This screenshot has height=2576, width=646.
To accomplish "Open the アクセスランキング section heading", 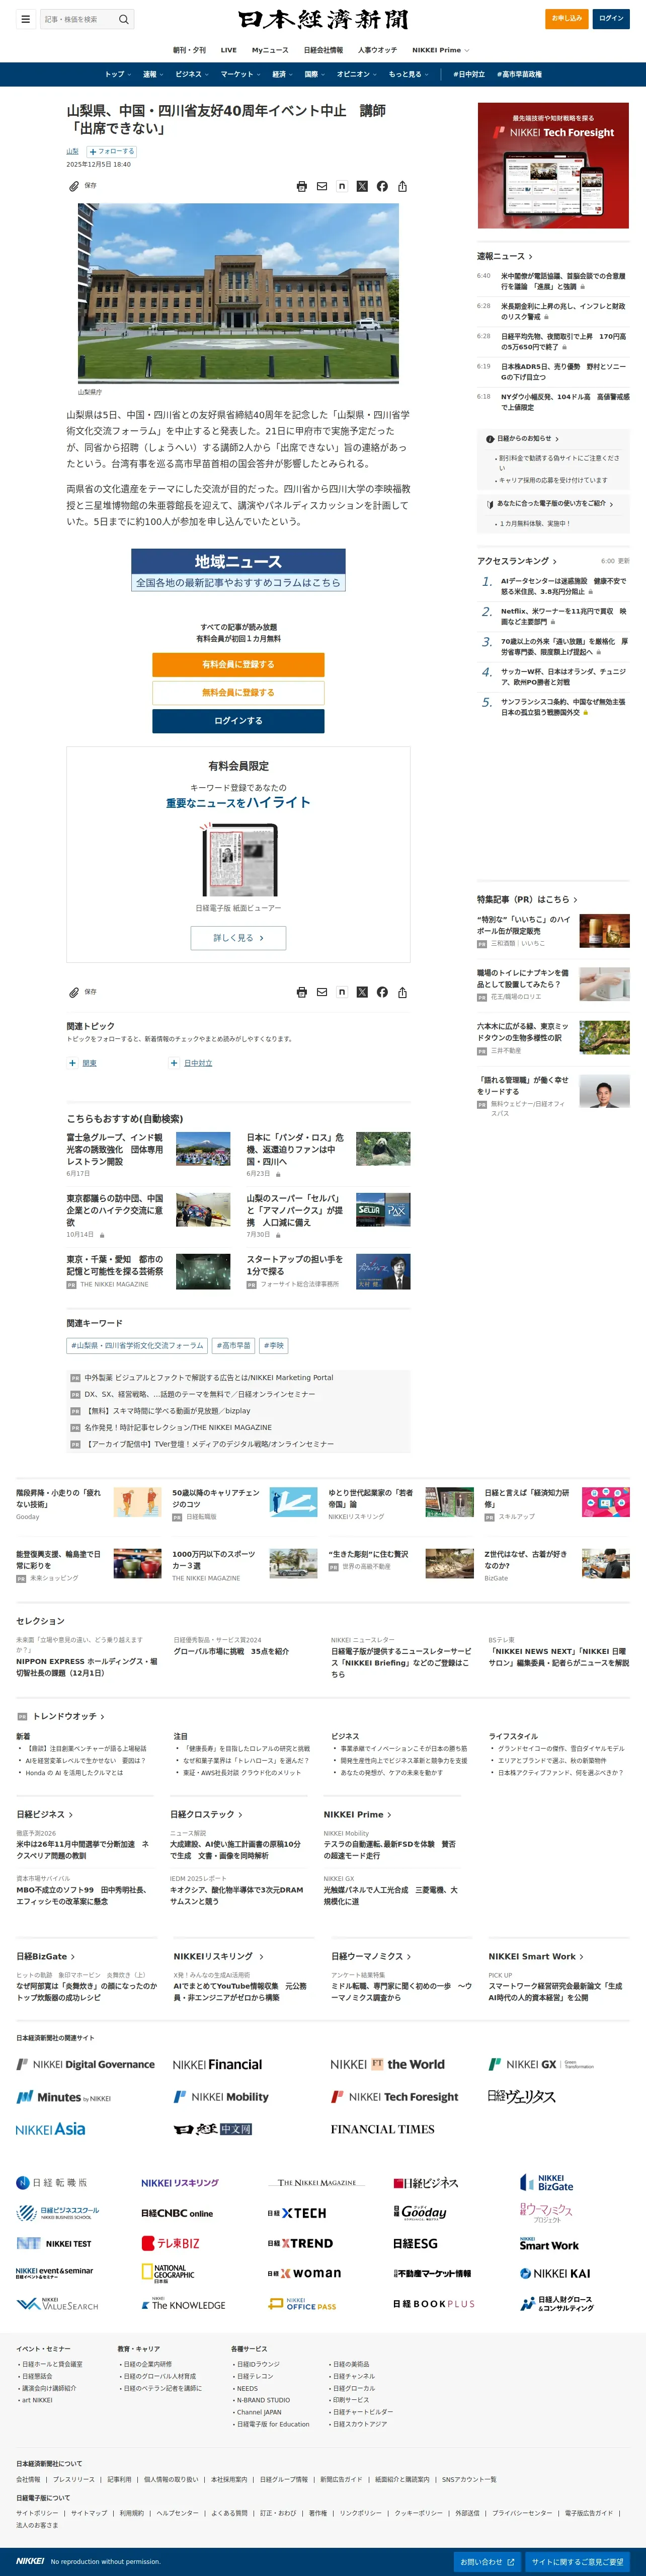I will coord(517,561).
